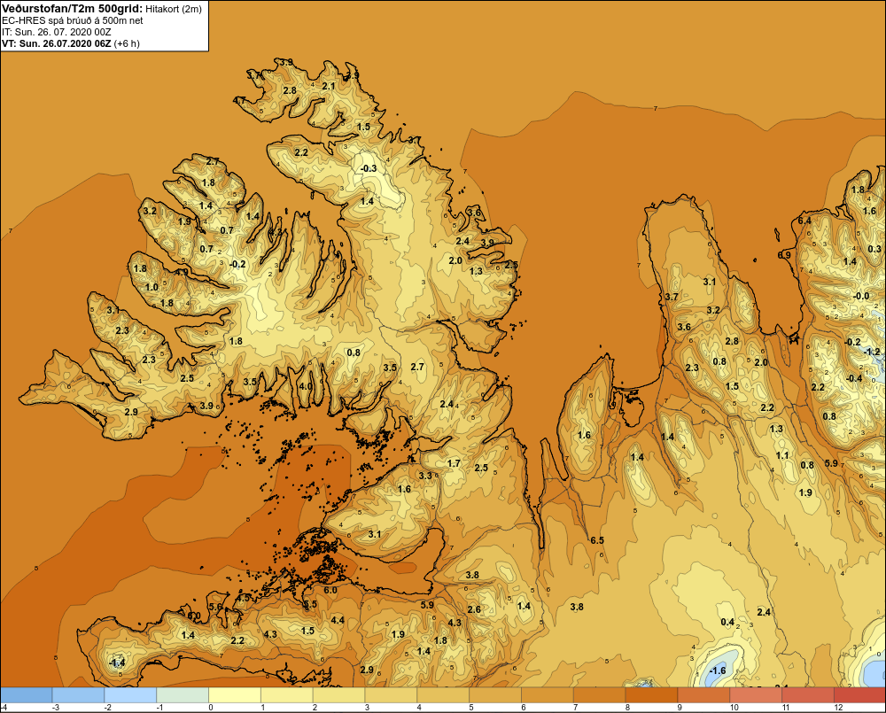886x713 pixels.
Task: Click the '-0.3' temperature value on the map
Action: 369,168
